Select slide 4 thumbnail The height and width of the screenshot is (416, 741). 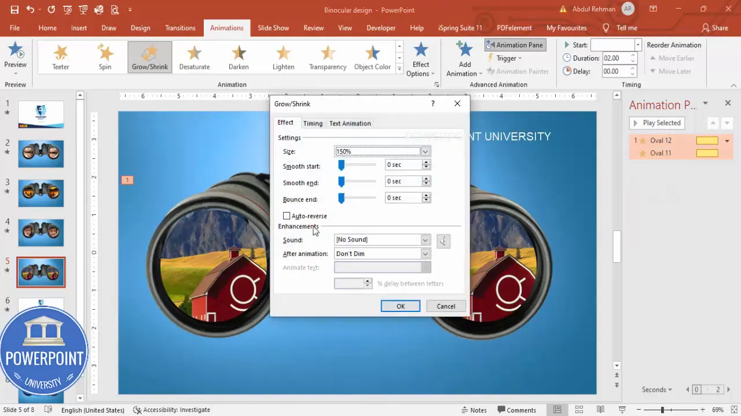point(41,232)
